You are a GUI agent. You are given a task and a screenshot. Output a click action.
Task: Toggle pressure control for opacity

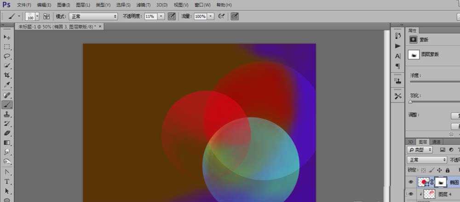(172, 16)
